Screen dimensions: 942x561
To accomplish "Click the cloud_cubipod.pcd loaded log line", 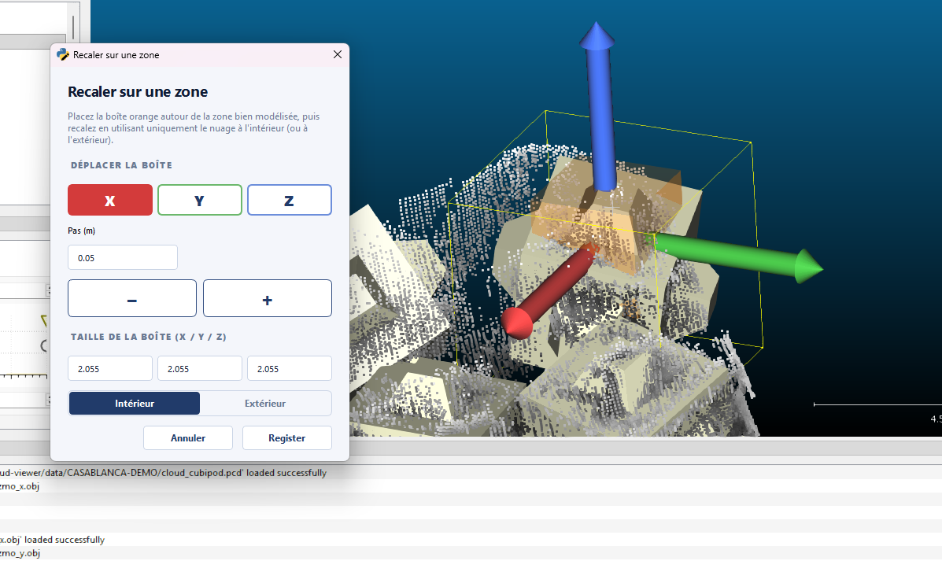I will tap(164, 473).
